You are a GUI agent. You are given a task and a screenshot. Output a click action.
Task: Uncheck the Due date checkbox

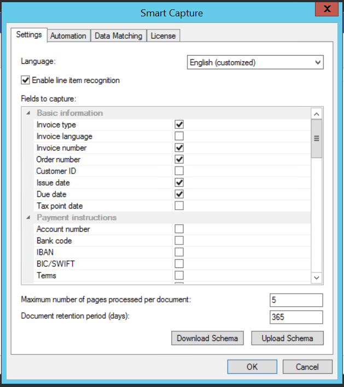pos(179,194)
